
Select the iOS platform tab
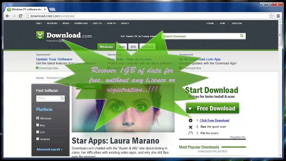pyautogui.click(x=133, y=47)
